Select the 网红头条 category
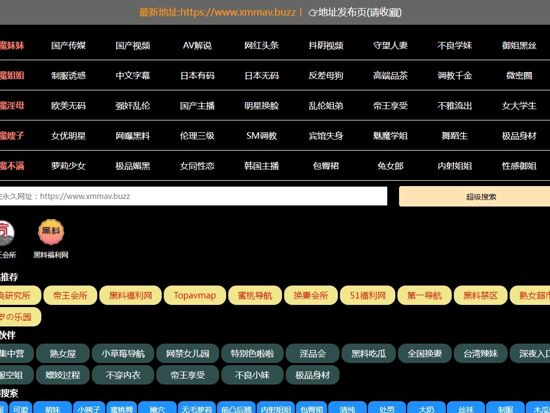This screenshot has height=413, width=550. pos(262,45)
